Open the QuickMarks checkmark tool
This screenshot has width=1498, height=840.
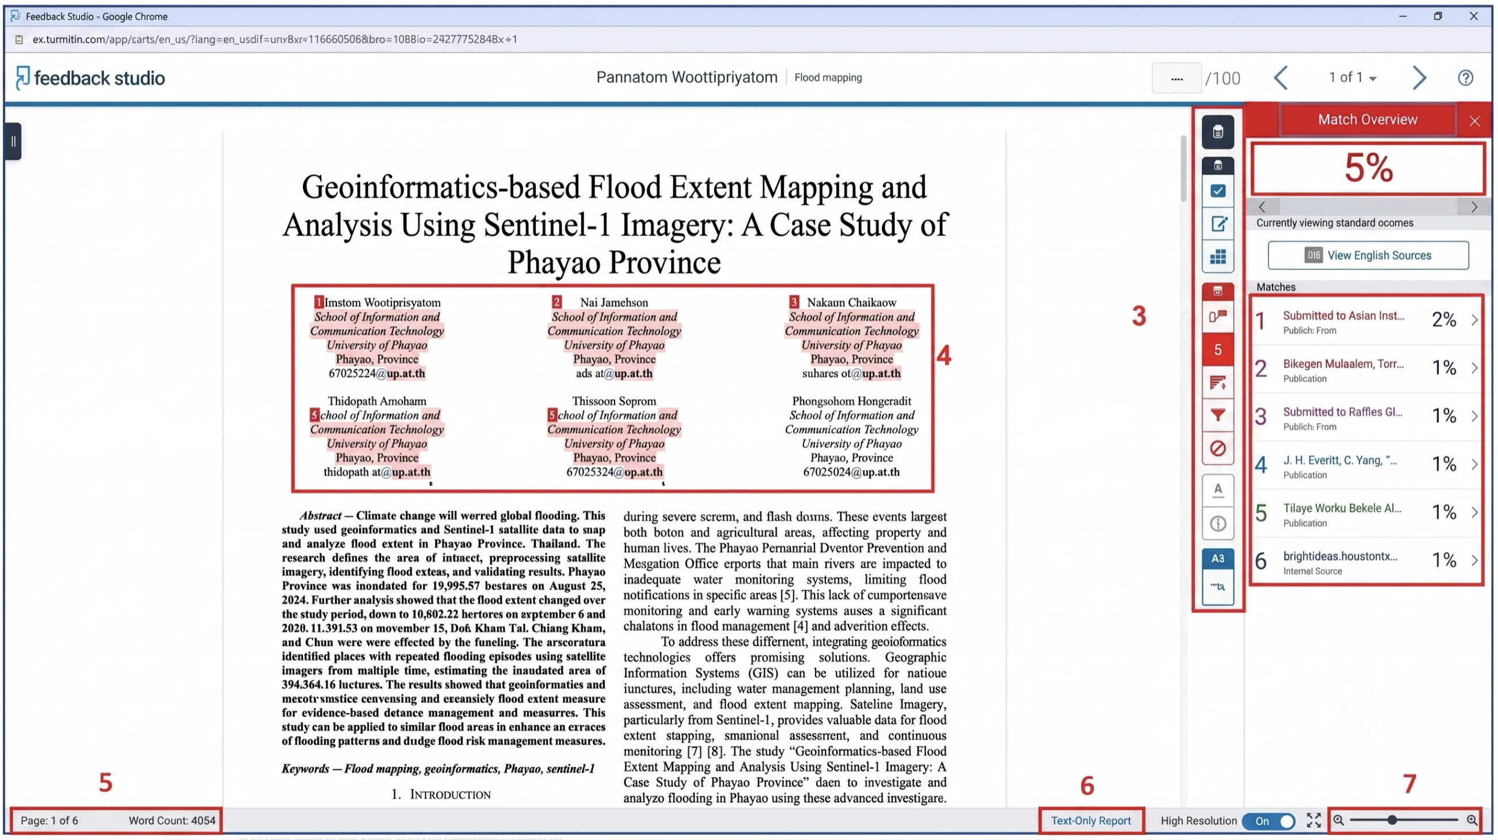point(1217,191)
